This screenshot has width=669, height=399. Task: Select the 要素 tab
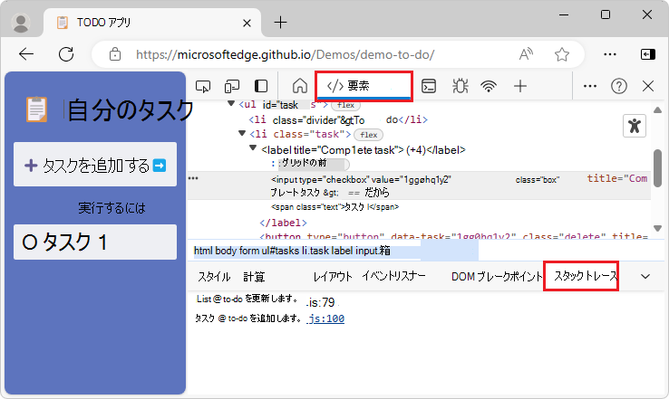(364, 86)
